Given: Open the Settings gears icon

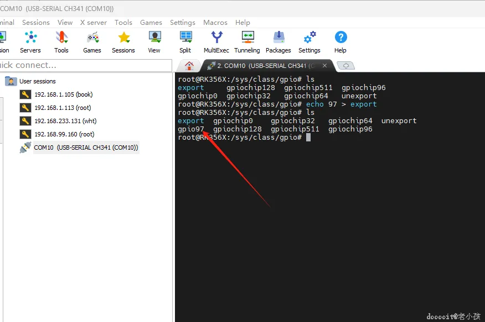Looking at the screenshot, I should coord(309,38).
